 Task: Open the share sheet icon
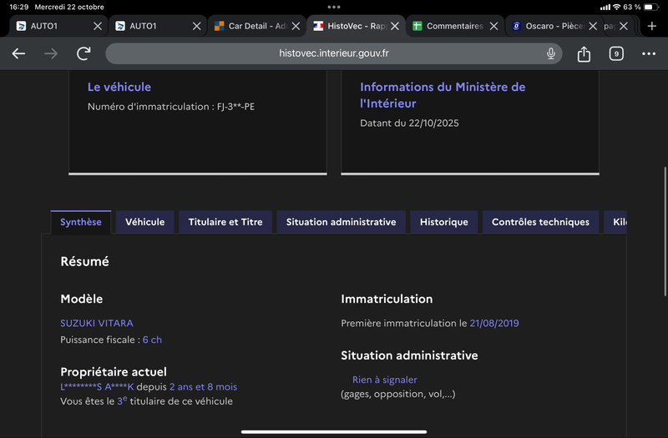(x=584, y=53)
